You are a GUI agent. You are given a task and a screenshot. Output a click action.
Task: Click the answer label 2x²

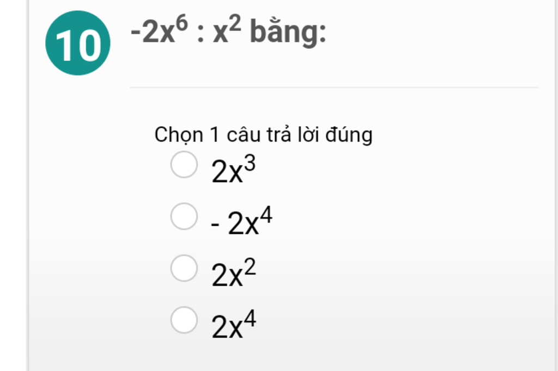click(x=233, y=273)
